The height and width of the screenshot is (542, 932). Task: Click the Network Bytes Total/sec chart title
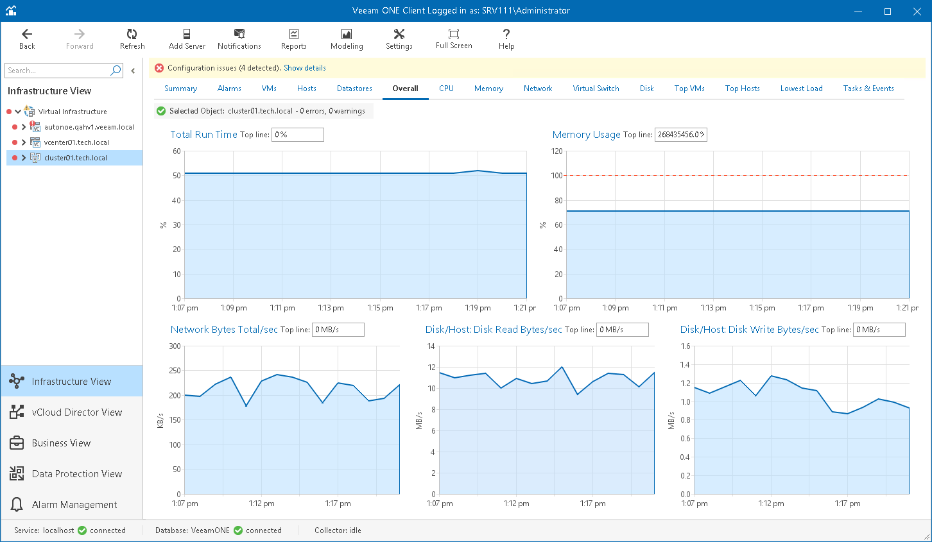pos(224,330)
